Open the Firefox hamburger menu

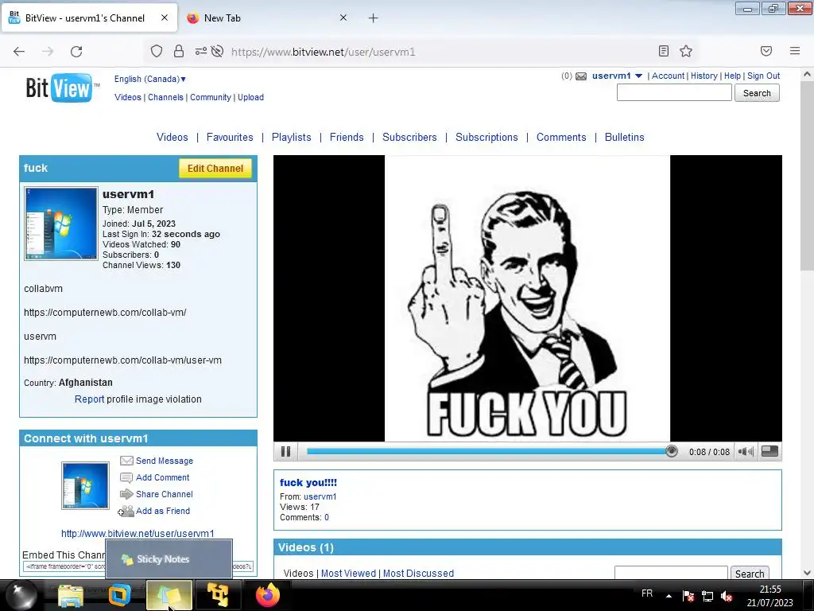(795, 51)
